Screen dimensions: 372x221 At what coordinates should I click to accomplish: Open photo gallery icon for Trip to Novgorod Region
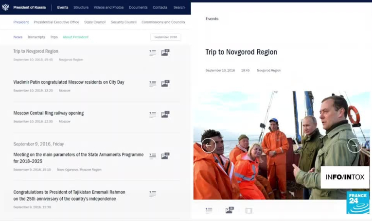point(165,53)
